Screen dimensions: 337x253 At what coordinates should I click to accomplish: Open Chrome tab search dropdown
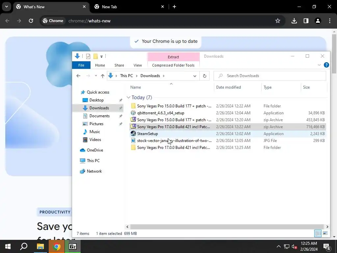coord(7,7)
